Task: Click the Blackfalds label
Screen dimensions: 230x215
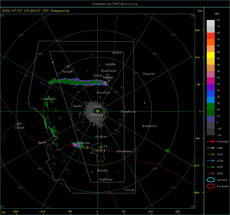Action: point(109,71)
